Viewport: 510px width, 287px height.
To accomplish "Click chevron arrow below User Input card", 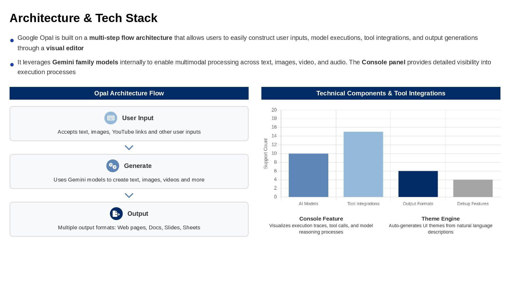I will click(129, 147).
